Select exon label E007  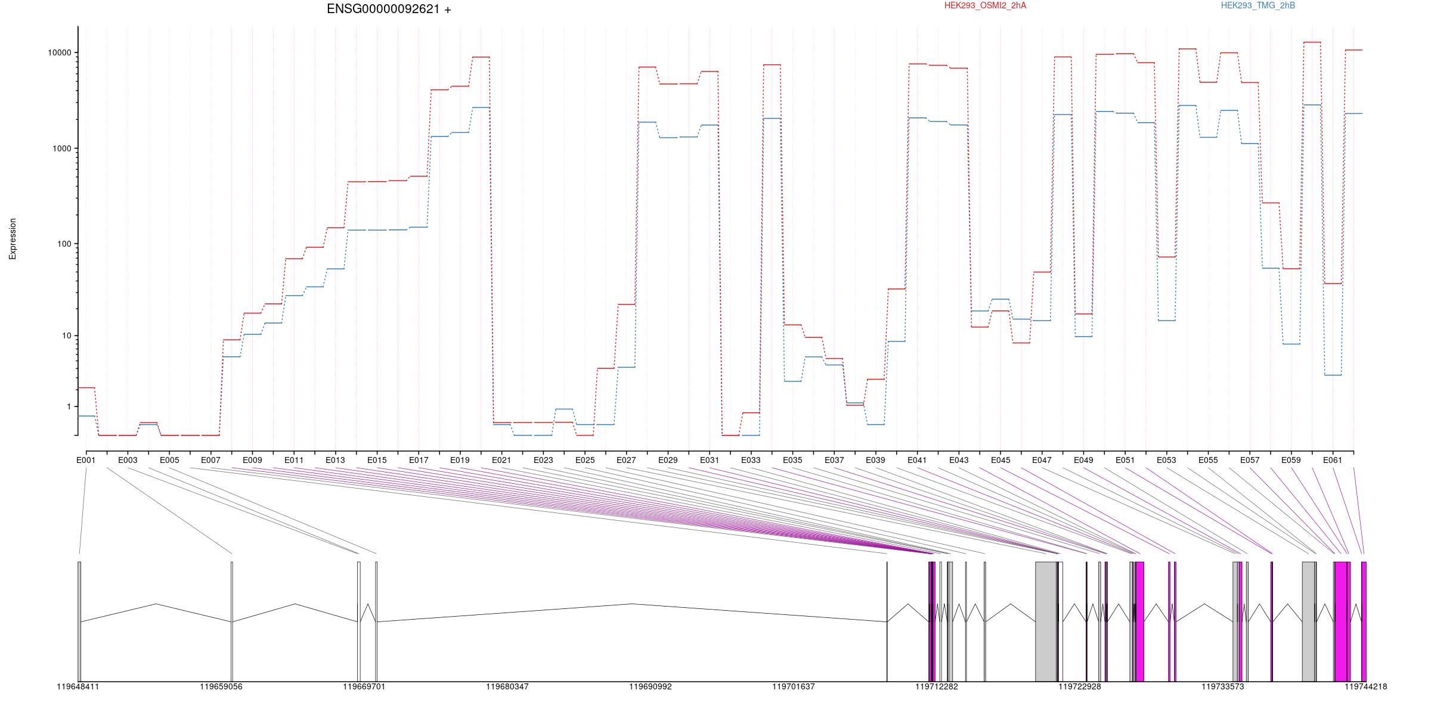210,461
